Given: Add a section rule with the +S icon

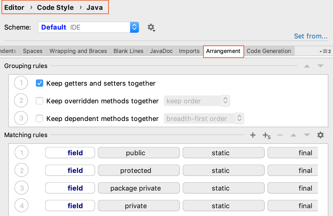Looking at the screenshot, I should point(266,135).
